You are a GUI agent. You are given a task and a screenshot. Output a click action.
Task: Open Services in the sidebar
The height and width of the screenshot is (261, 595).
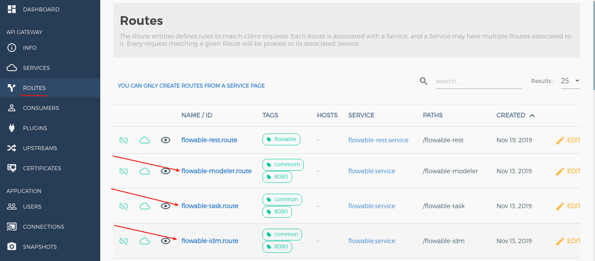click(x=36, y=68)
